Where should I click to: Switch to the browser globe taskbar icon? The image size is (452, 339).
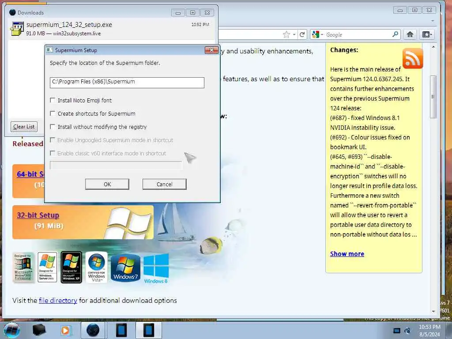coord(93,330)
